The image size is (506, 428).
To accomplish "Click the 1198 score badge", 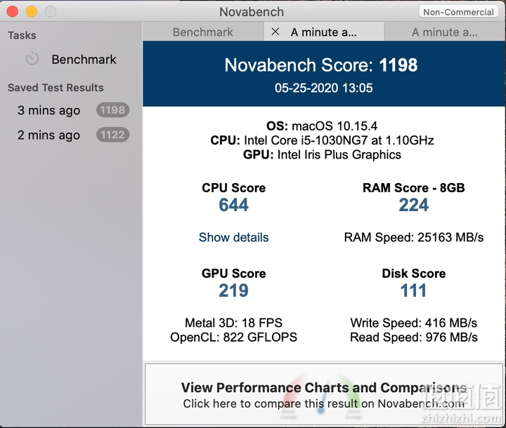I will (112, 110).
